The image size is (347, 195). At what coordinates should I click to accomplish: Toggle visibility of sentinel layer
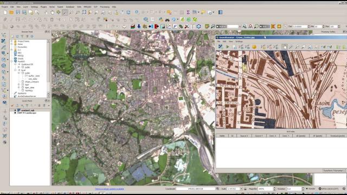pyautogui.click(x=15, y=110)
